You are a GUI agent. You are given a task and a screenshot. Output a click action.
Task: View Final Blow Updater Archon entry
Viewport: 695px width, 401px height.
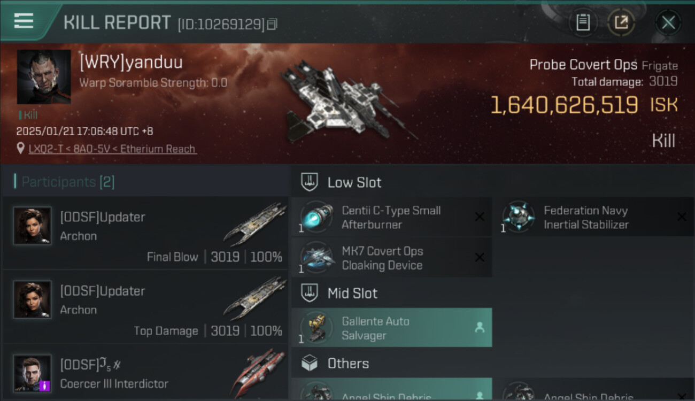pos(145,233)
